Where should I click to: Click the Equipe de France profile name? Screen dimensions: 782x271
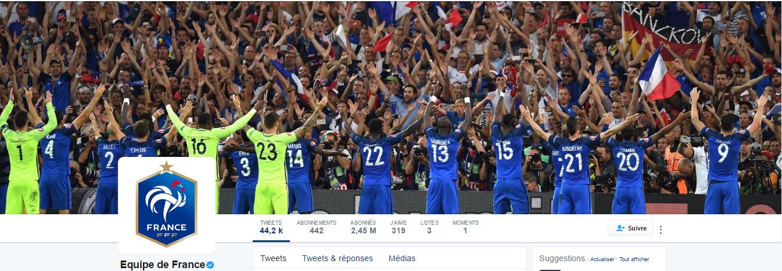coord(162,265)
